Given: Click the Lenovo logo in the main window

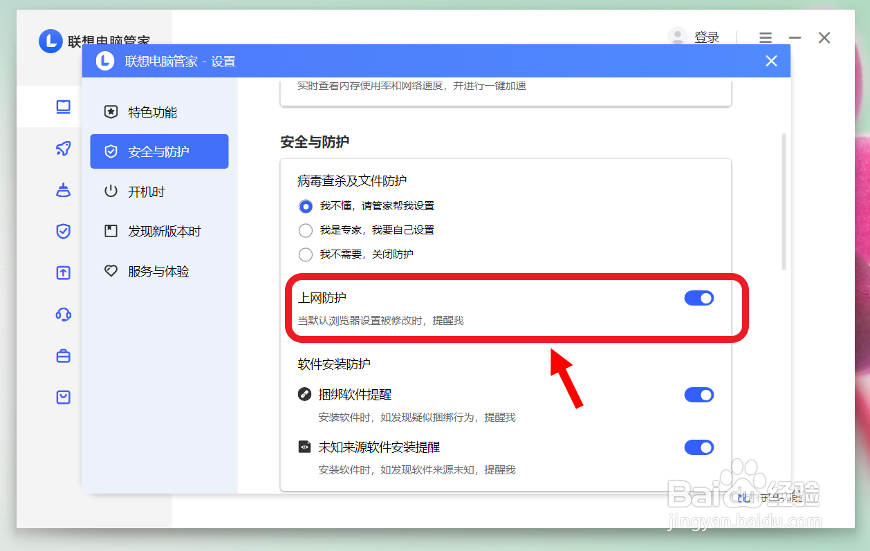Looking at the screenshot, I should click(x=50, y=41).
